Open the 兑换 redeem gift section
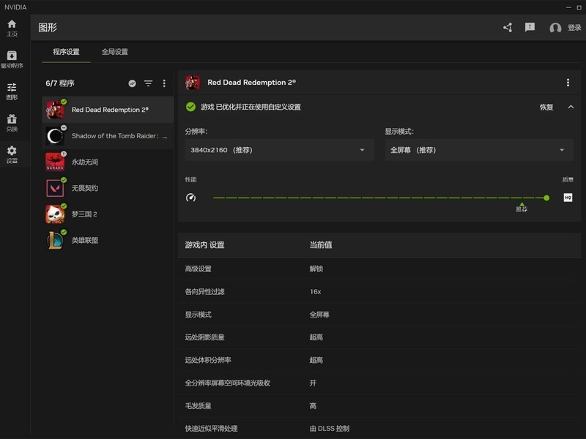 tap(12, 123)
